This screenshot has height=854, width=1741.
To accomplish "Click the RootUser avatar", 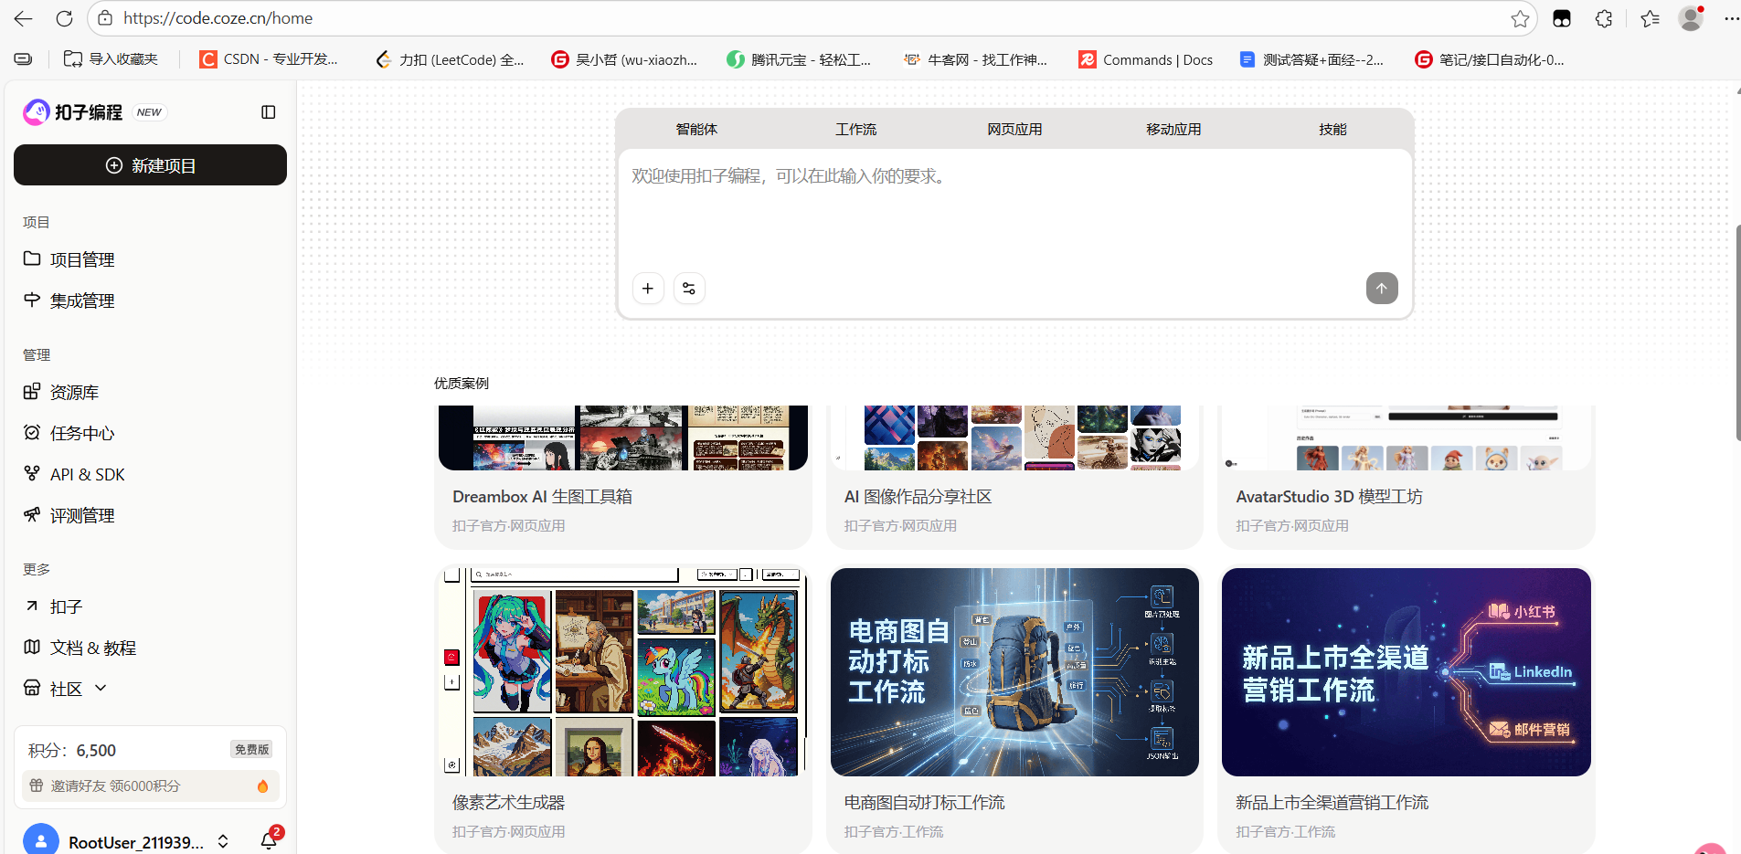I will (41, 839).
